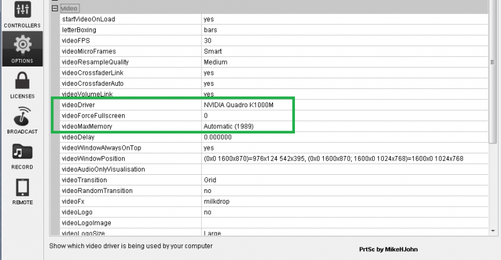Select the video category header
Screen dimensions: 501x260
[70, 8]
